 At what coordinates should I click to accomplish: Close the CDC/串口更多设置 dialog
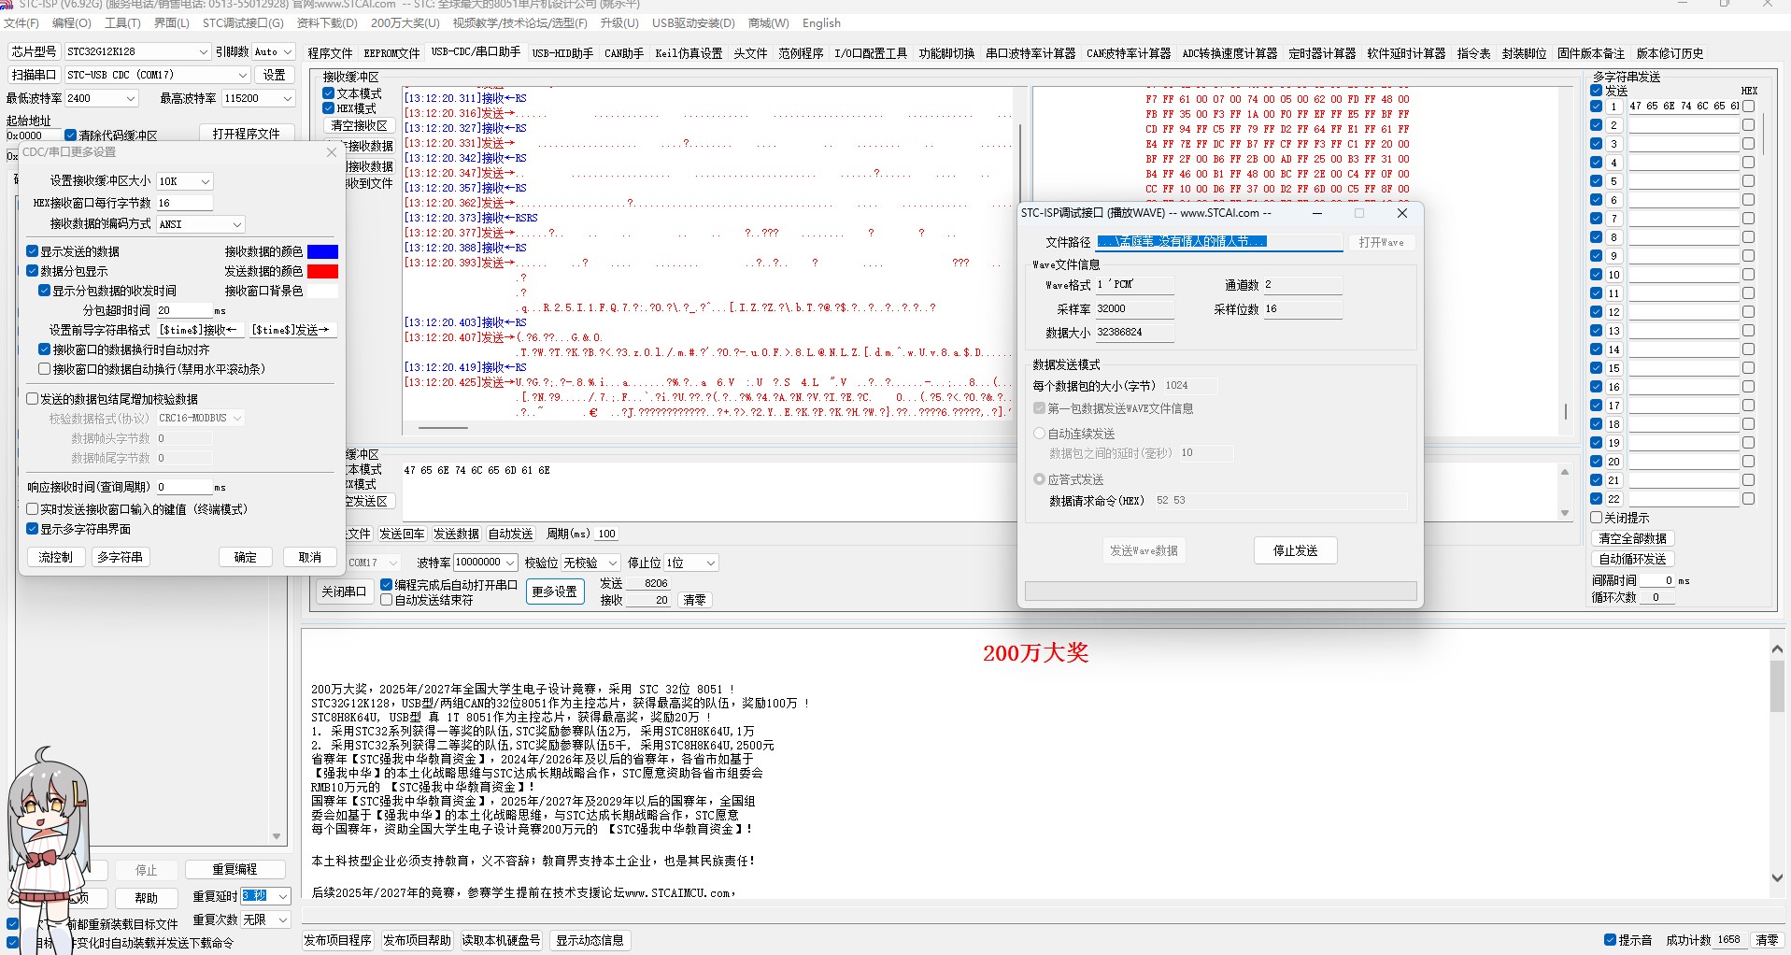332,152
